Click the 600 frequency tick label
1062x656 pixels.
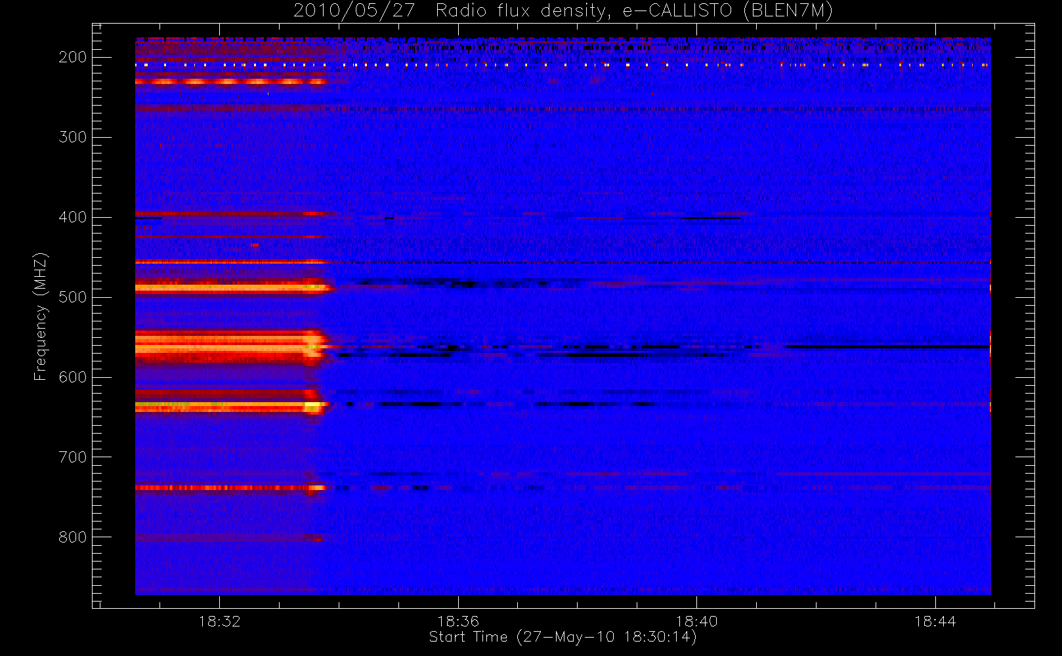(73, 377)
